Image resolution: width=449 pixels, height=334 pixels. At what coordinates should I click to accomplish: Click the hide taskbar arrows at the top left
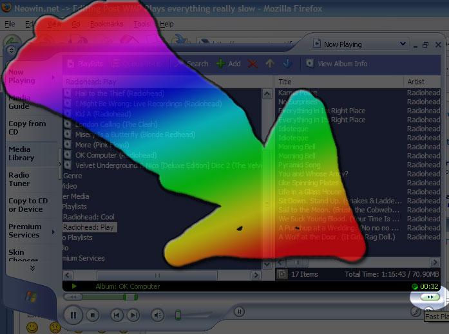pos(12,50)
